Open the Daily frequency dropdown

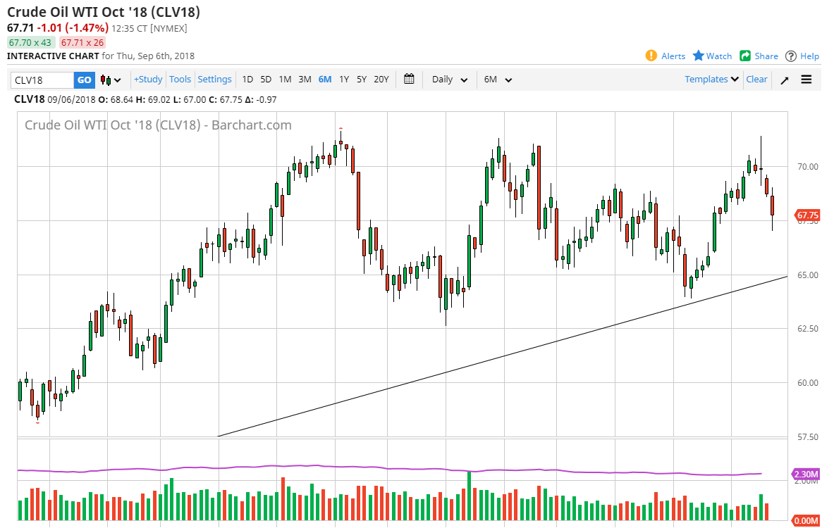449,80
